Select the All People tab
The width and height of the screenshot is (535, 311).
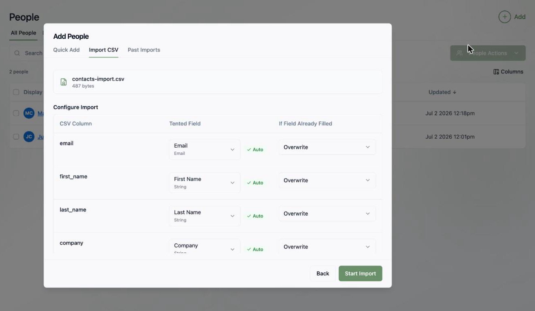[x=23, y=33]
